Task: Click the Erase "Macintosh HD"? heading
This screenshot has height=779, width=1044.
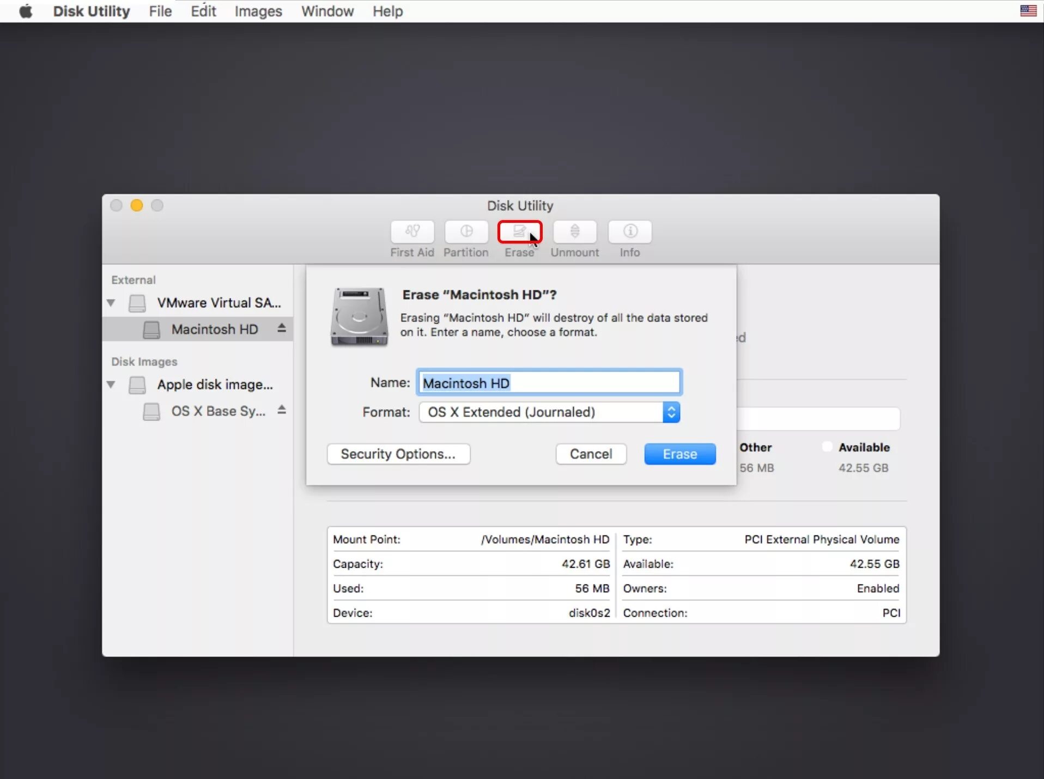Action: (479, 295)
